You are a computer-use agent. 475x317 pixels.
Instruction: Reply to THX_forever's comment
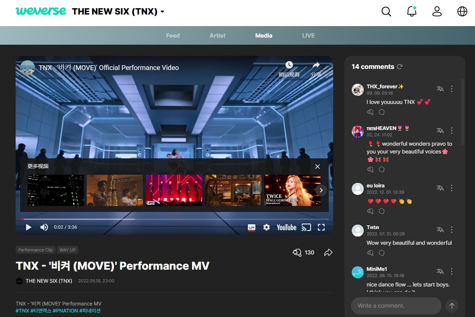click(x=382, y=112)
